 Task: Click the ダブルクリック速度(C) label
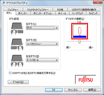click(75, 19)
